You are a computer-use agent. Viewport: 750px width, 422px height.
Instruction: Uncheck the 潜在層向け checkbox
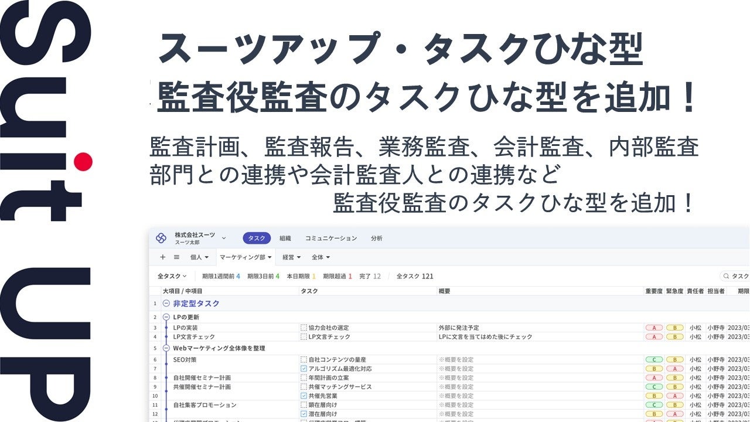pos(304,414)
